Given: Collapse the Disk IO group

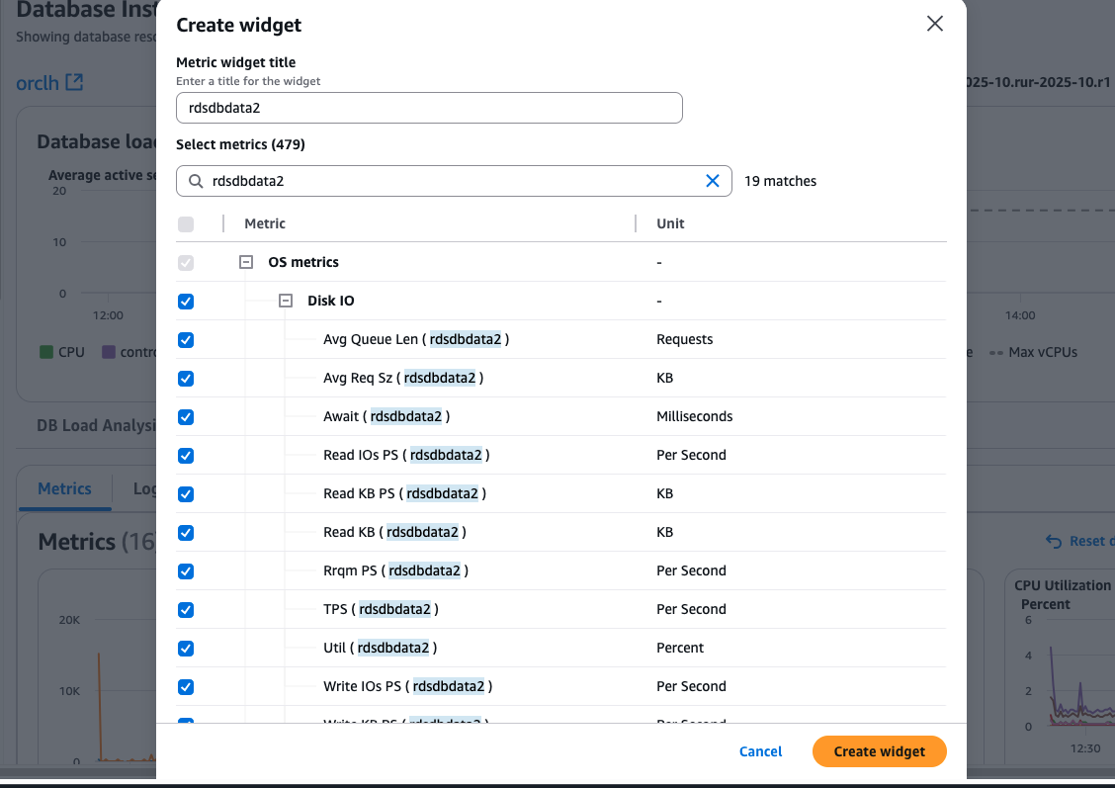Looking at the screenshot, I should (286, 302).
